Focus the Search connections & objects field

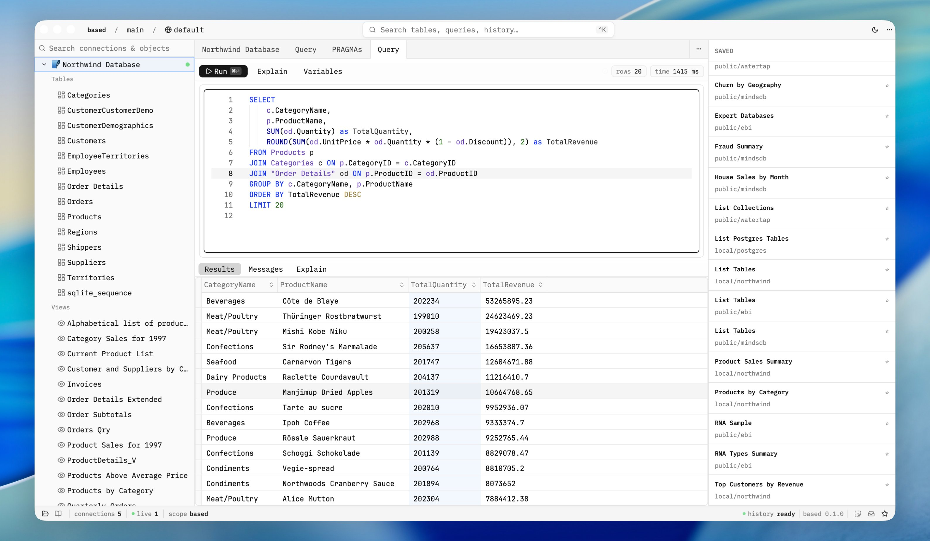pyautogui.click(x=114, y=48)
